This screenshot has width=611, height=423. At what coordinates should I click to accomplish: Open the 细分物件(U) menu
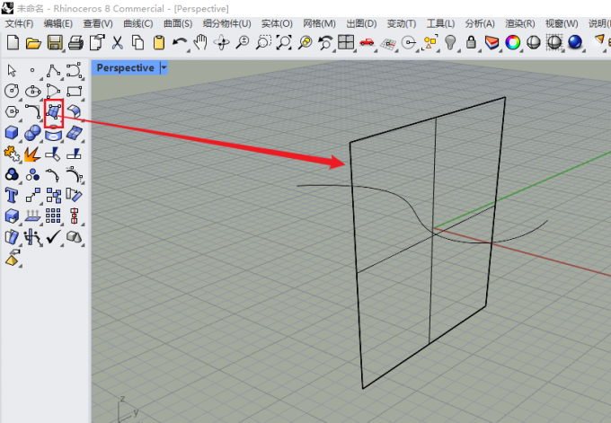pos(226,23)
